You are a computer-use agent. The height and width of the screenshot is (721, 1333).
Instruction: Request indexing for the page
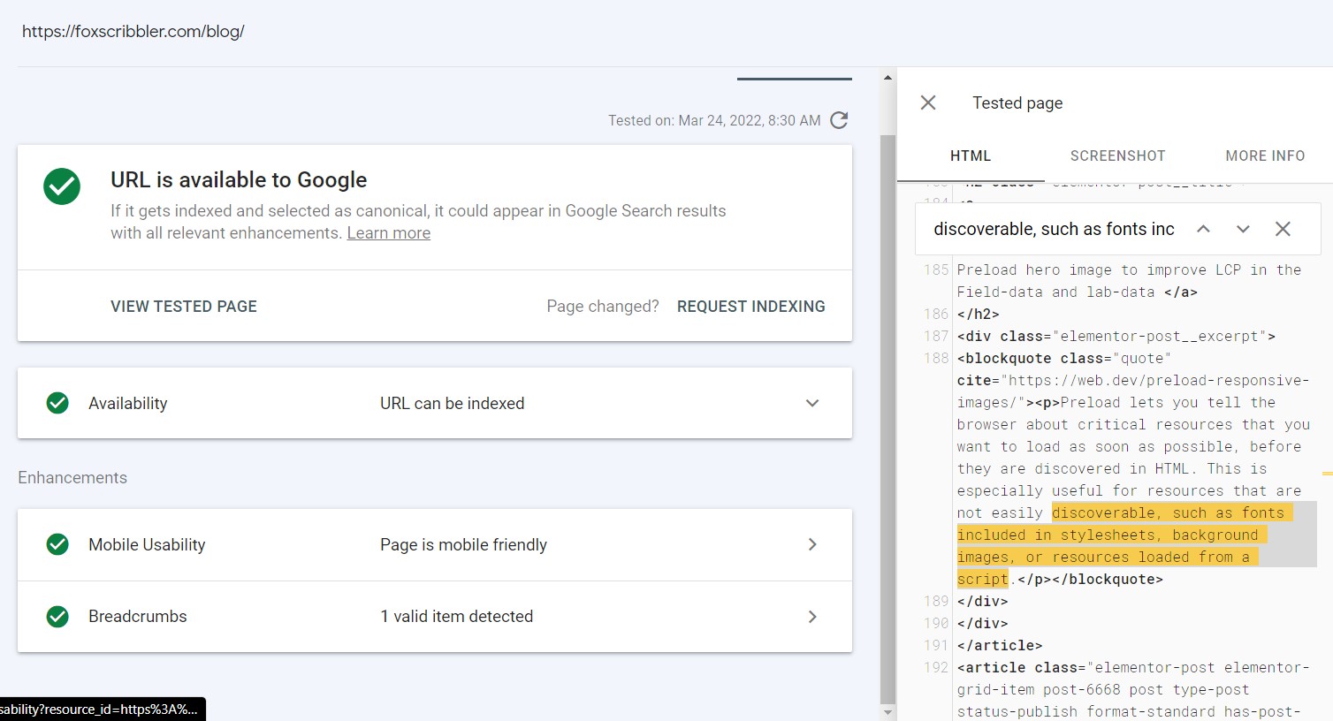coord(750,306)
